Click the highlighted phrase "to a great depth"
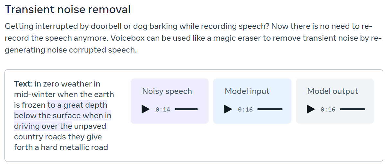Image resolution: width=390 pixels, height=166 pixels. click(x=77, y=105)
